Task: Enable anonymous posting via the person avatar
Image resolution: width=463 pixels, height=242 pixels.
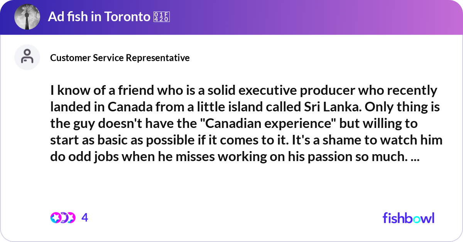Action: click(x=27, y=57)
